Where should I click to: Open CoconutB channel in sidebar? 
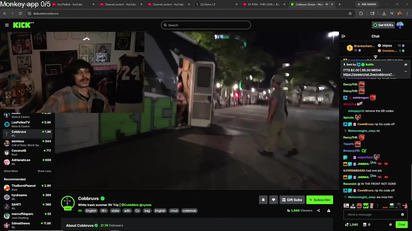pos(27,152)
